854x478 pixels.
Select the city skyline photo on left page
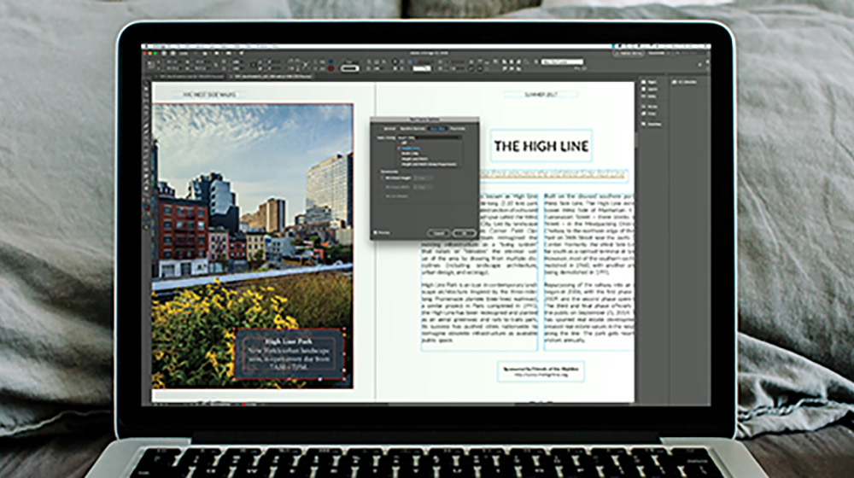pos(253,218)
